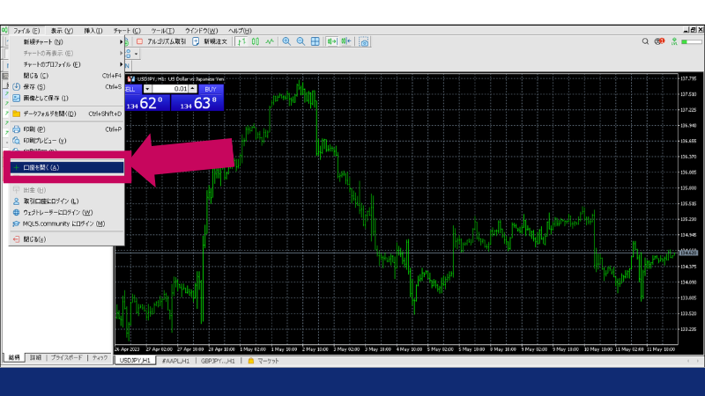The height and width of the screenshot is (396, 705).
Task: Increase lot size with up stepper arrow
Action: coord(192,89)
